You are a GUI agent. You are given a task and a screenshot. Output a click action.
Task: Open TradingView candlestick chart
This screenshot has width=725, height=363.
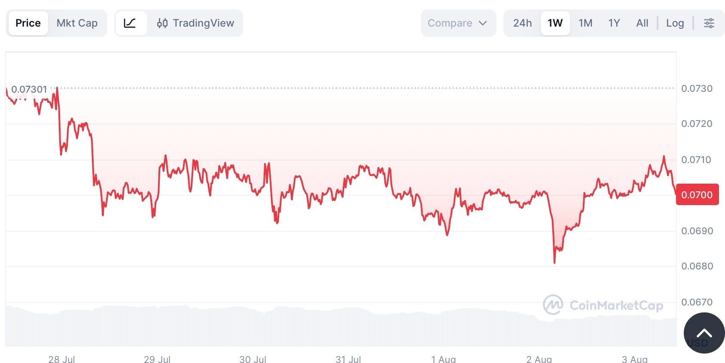pyautogui.click(x=195, y=23)
